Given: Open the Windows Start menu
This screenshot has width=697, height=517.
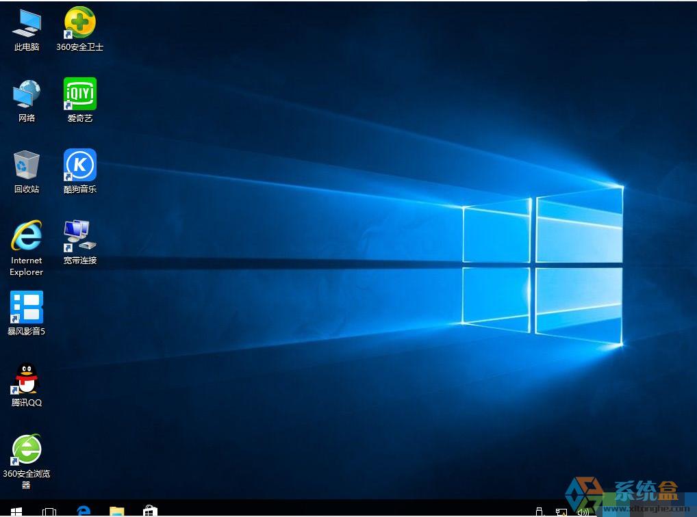Looking at the screenshot, I should [16, 511].
